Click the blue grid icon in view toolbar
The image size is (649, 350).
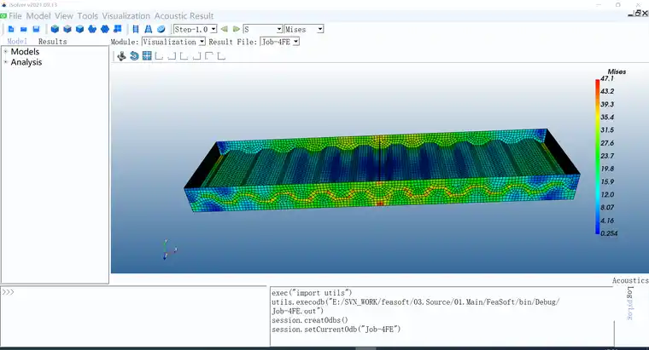[x=147, y=55]
